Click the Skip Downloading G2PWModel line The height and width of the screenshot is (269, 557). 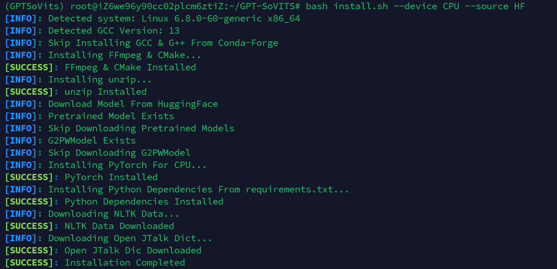(x=98, y=153)
